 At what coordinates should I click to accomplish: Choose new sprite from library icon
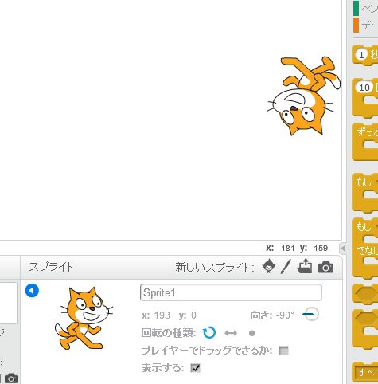268,266
